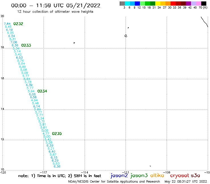
Task: Select the '12 hour collection' subtitle
Action: 55,12
